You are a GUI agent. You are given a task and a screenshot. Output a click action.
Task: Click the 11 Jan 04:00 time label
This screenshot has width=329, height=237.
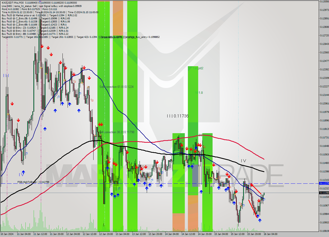(24, 234)
